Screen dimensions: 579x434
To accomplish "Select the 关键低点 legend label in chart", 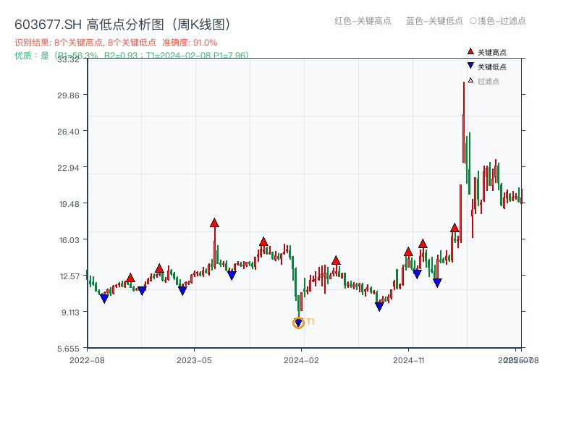I will coord(492,67).
